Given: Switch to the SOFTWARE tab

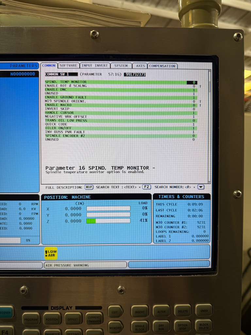Looking at the screenshot, I should tap(69, 66).
